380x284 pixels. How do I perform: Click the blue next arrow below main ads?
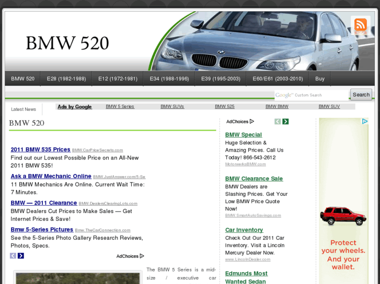21,256
